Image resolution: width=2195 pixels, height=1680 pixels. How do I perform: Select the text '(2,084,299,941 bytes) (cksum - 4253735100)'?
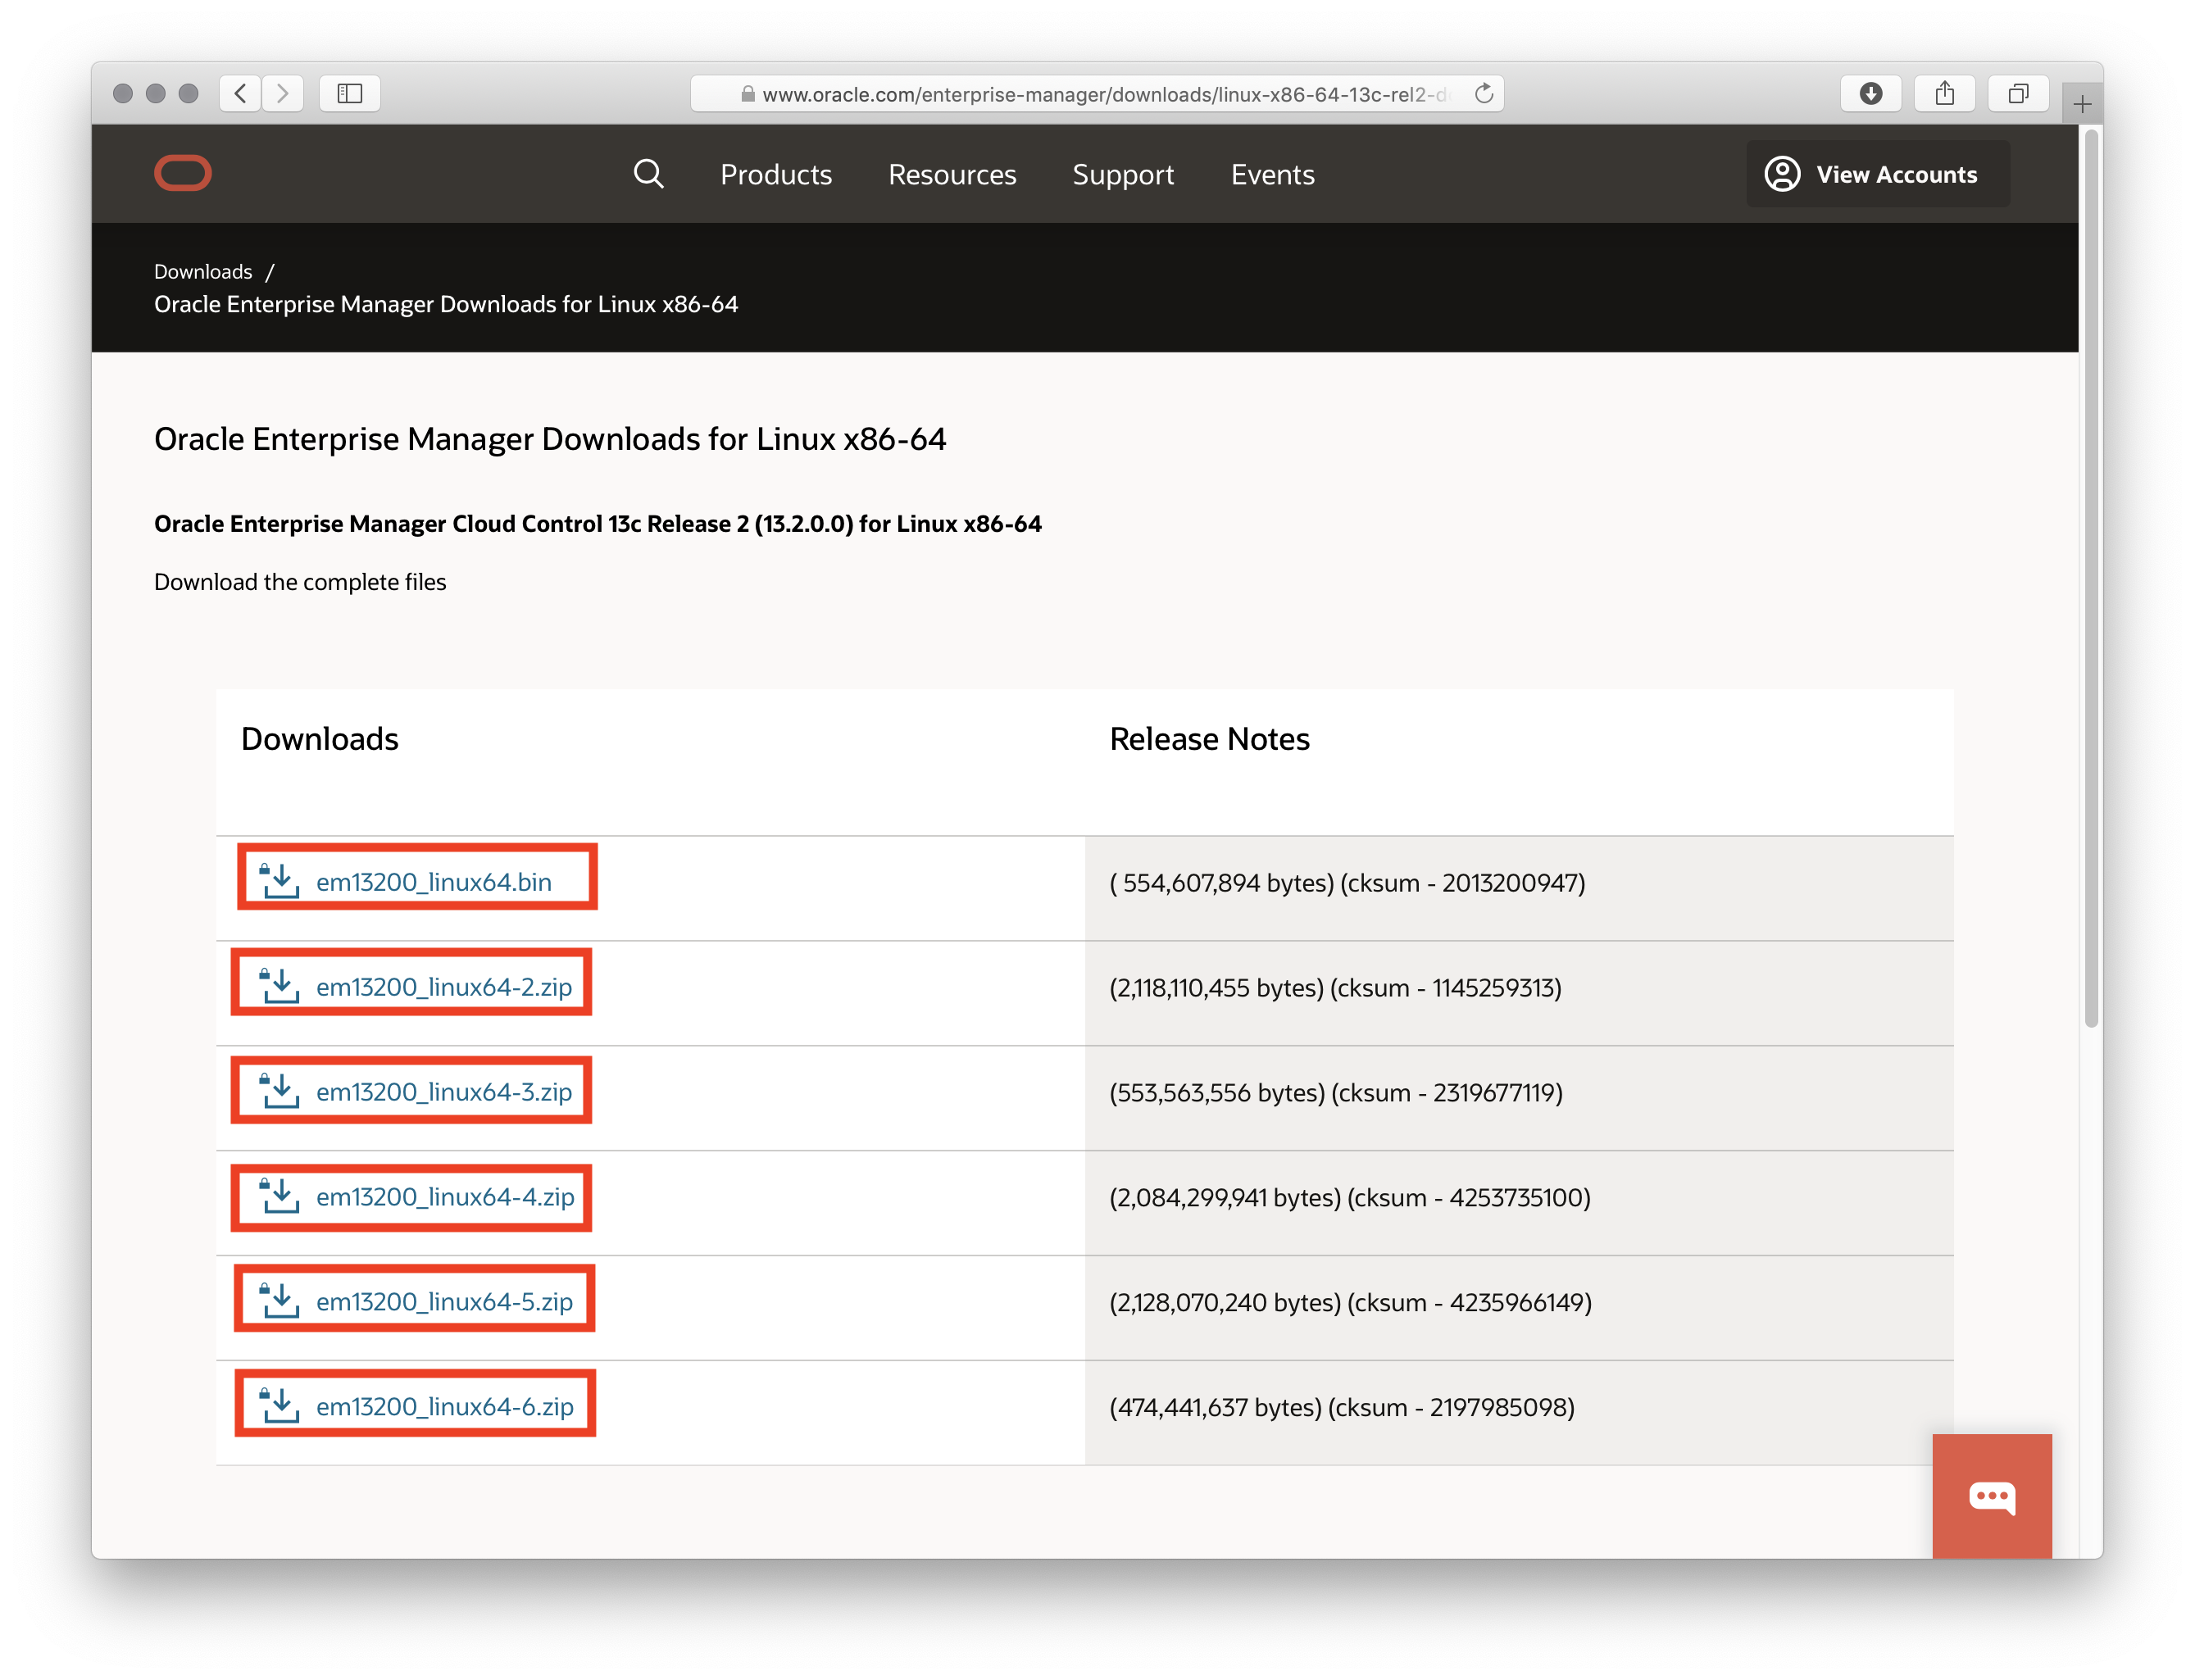(1349, 1198)
